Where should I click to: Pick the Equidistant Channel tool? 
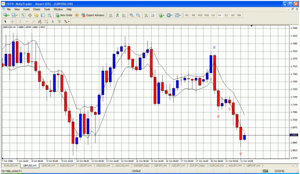pyautogui.click(x=40, y=22)
